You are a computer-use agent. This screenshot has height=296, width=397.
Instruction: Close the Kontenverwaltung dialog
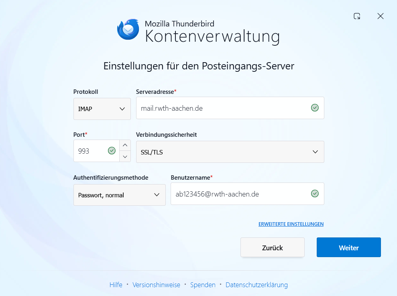380,16
